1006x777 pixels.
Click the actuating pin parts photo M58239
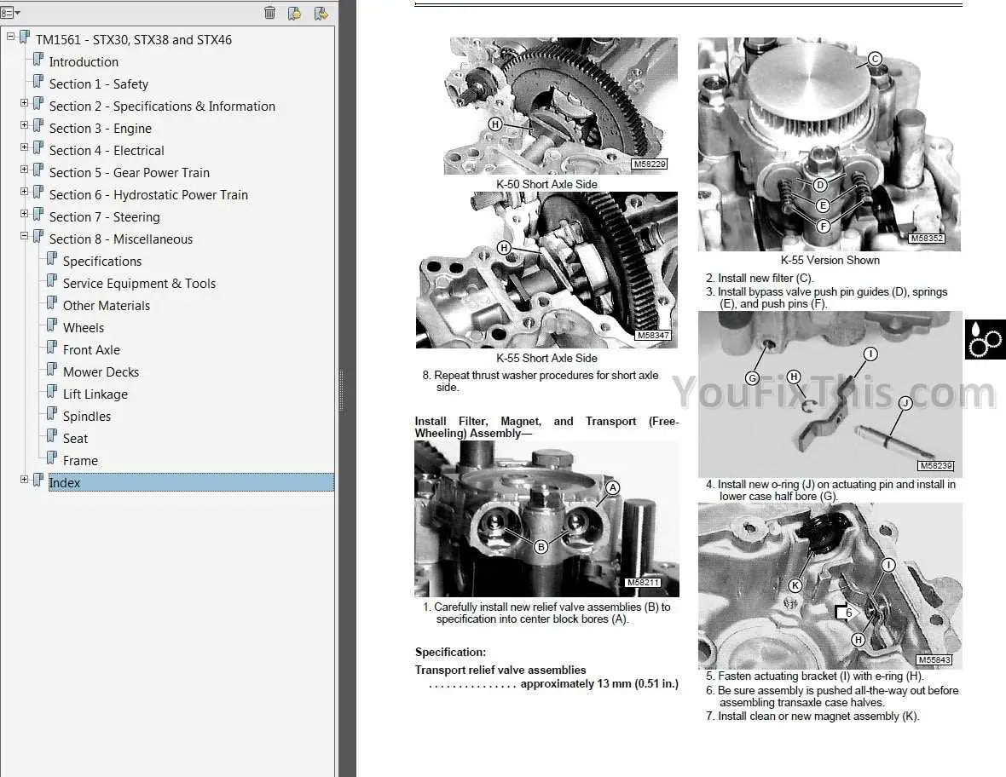click(830, 394)
